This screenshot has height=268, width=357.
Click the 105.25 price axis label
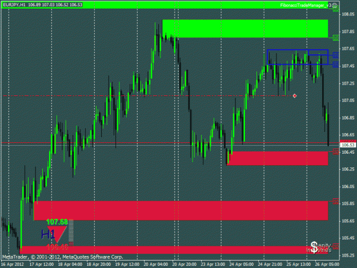coord(348,255)
